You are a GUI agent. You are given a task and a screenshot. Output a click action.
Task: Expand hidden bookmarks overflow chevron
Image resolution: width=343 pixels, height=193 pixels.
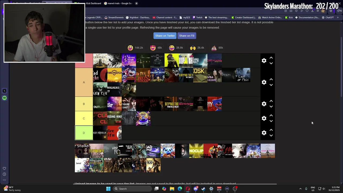tap(338, 17)
